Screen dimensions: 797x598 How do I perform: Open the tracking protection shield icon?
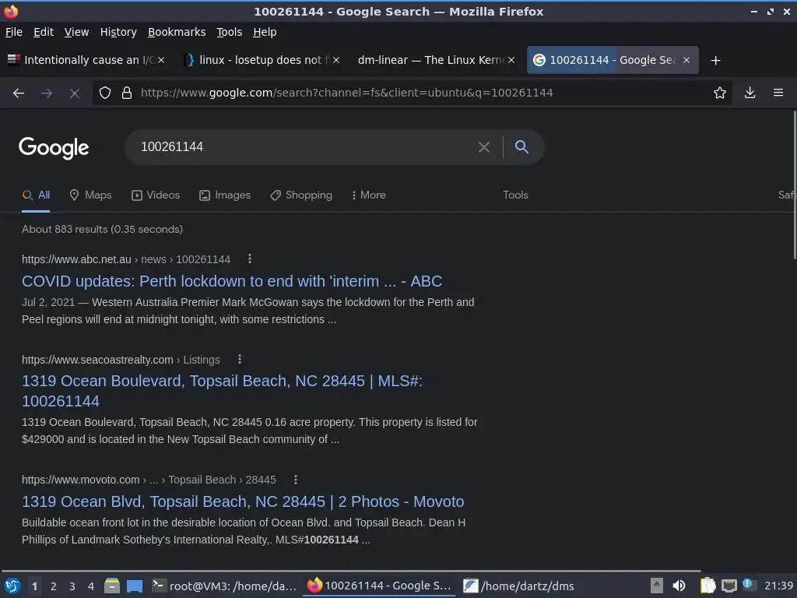pos(105,93)
